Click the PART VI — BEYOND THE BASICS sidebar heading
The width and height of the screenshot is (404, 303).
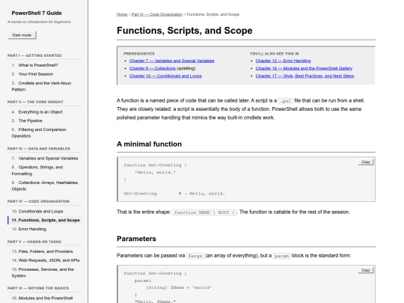38,288
